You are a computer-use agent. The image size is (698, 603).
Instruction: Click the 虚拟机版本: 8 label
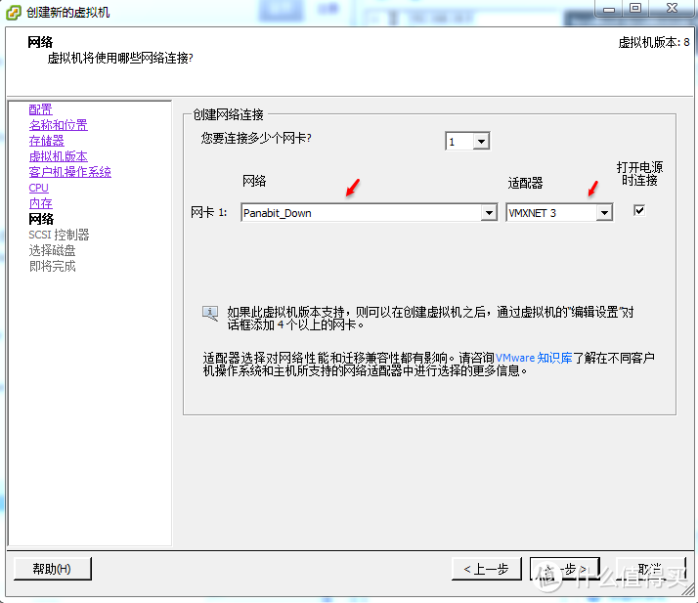(x=654, y=42)
